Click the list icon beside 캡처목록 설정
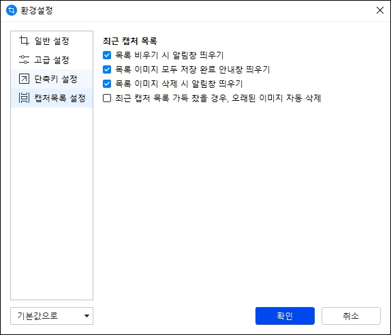Image resolution: width=391 pixels, height=335 pixels. click(24, 98)
